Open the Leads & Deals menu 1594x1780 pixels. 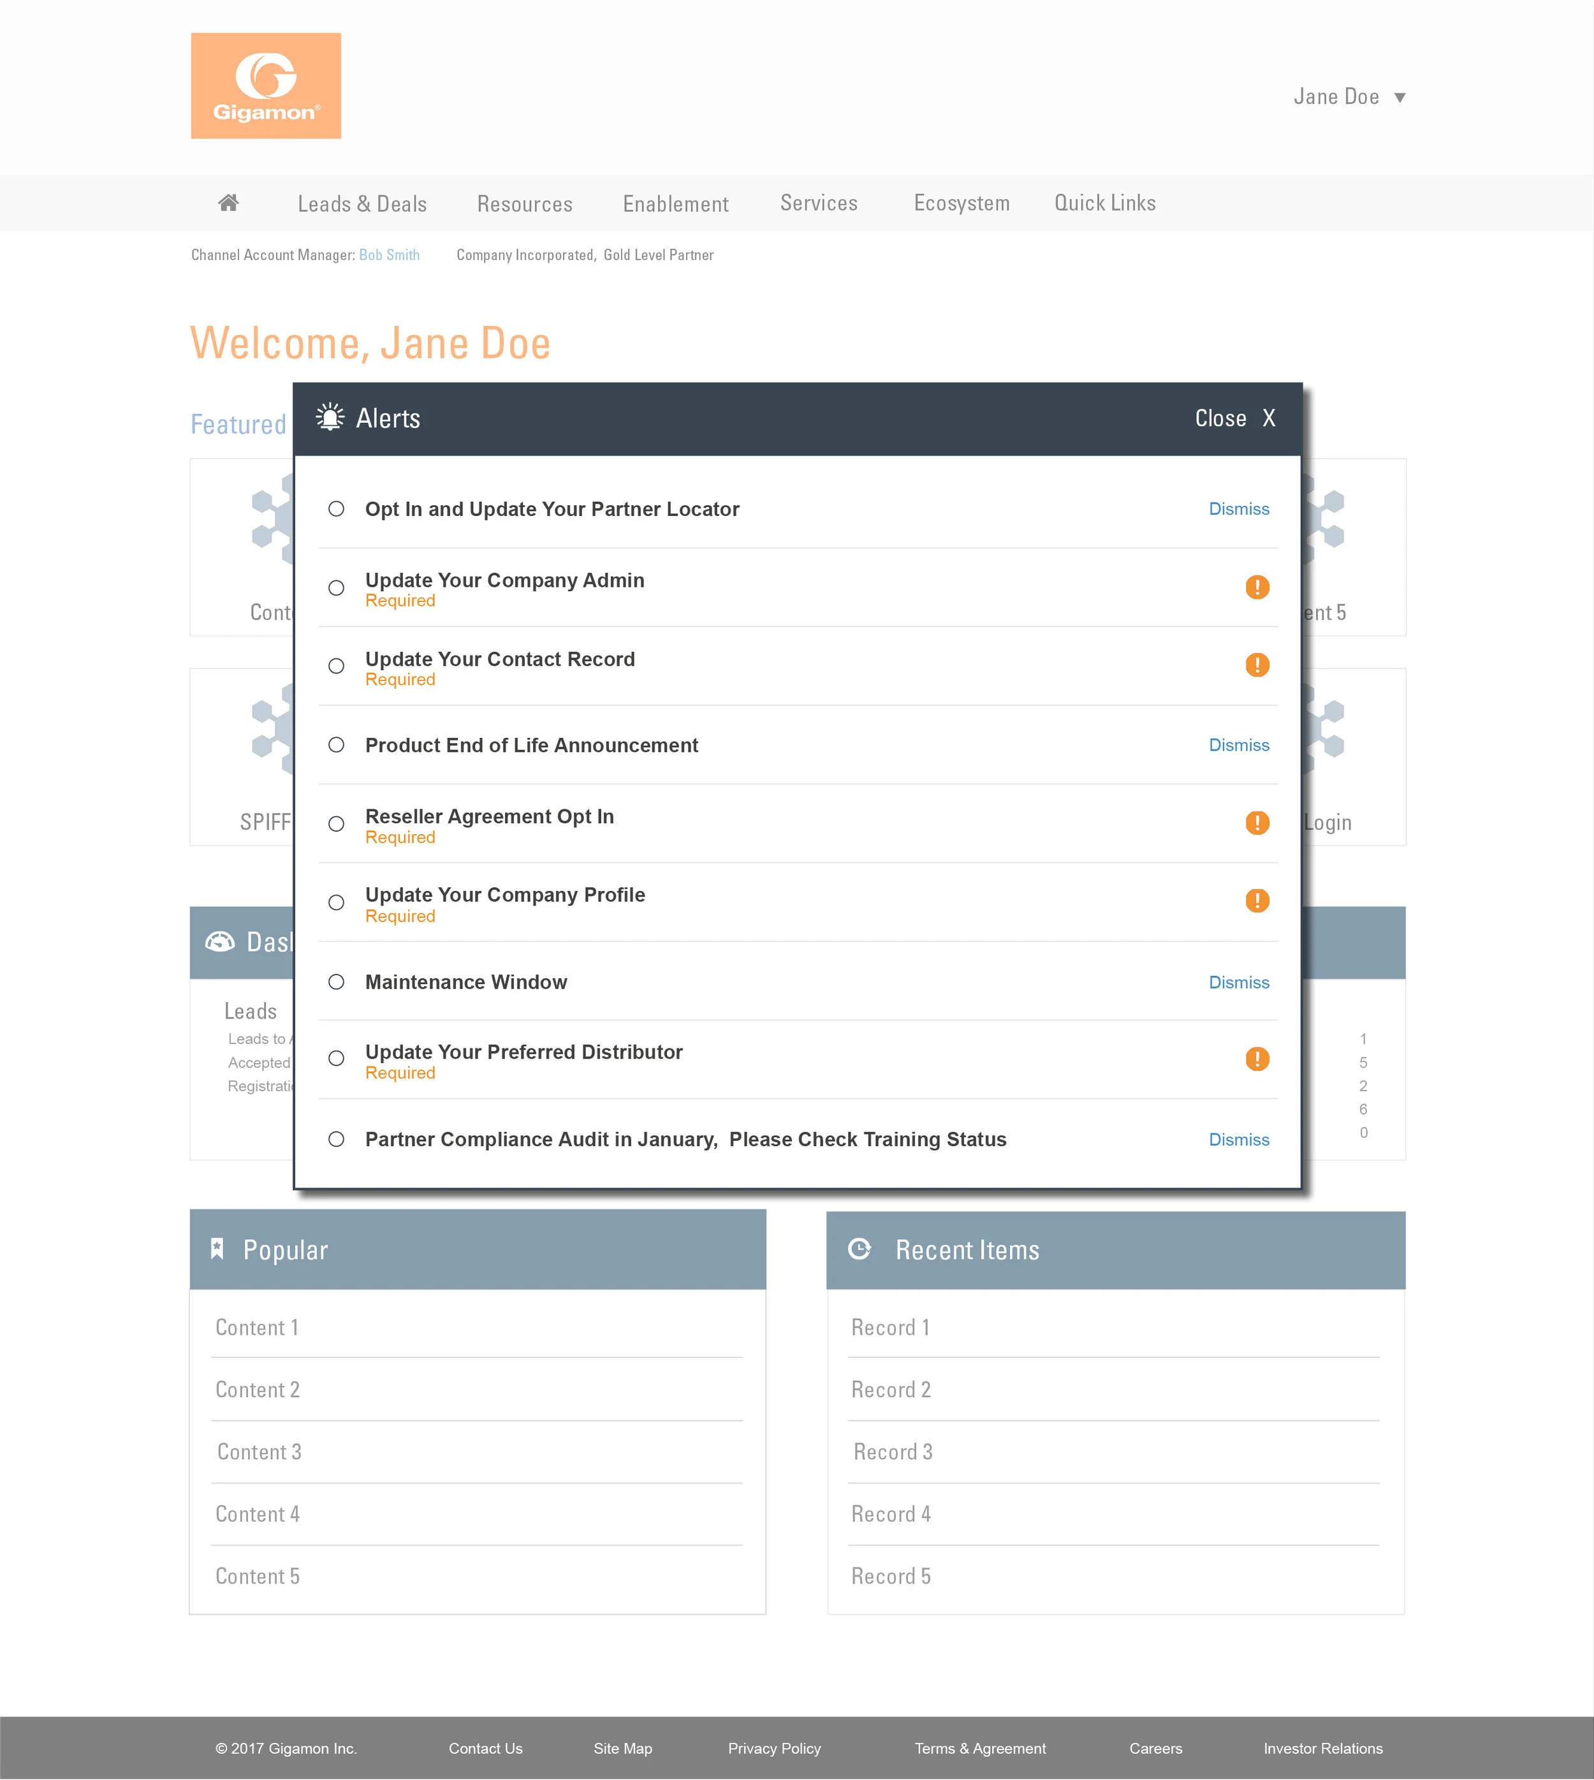click(x=362, y=204)
